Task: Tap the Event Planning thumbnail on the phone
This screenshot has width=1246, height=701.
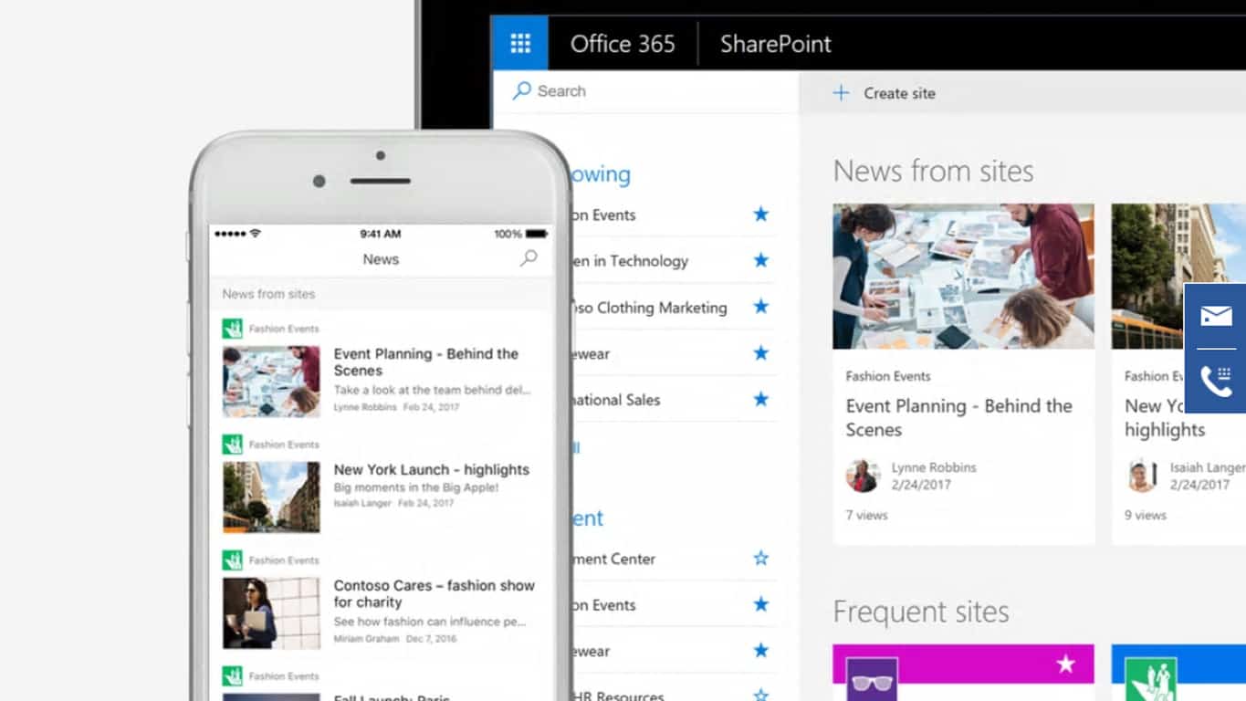Action: (271, 382)
